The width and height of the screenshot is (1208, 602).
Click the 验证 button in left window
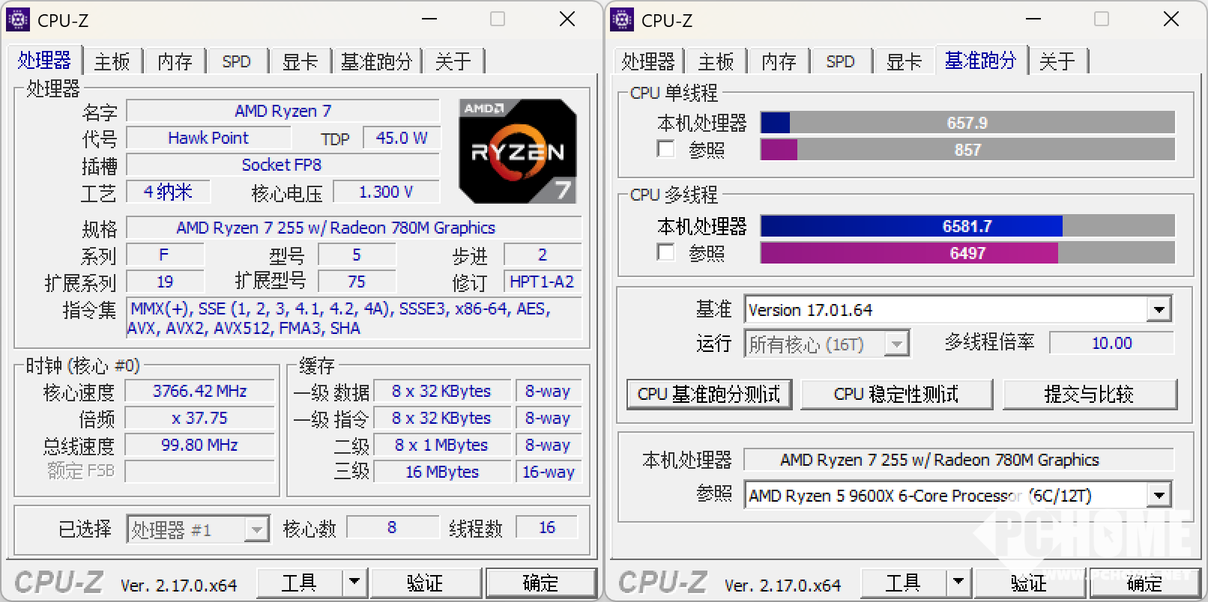point(425,583)
